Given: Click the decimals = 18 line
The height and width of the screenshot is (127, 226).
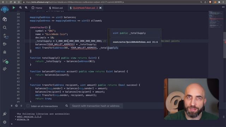Looking at the screenshot, I should tap(45, 38).
